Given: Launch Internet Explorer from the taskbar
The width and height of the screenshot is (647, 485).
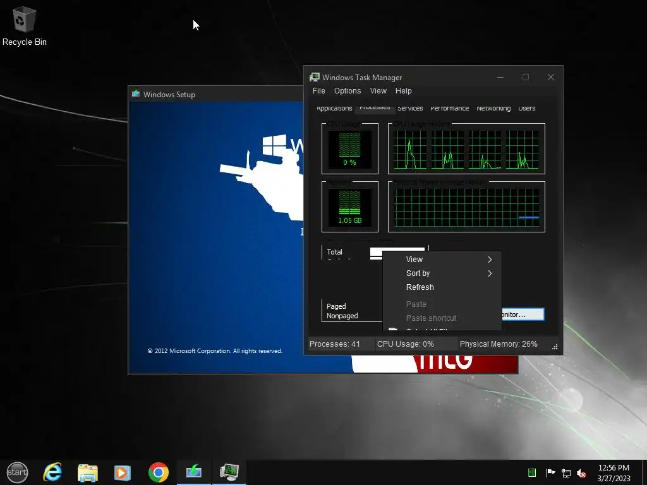Looking at the screenshot, I should tap(52, 472).
